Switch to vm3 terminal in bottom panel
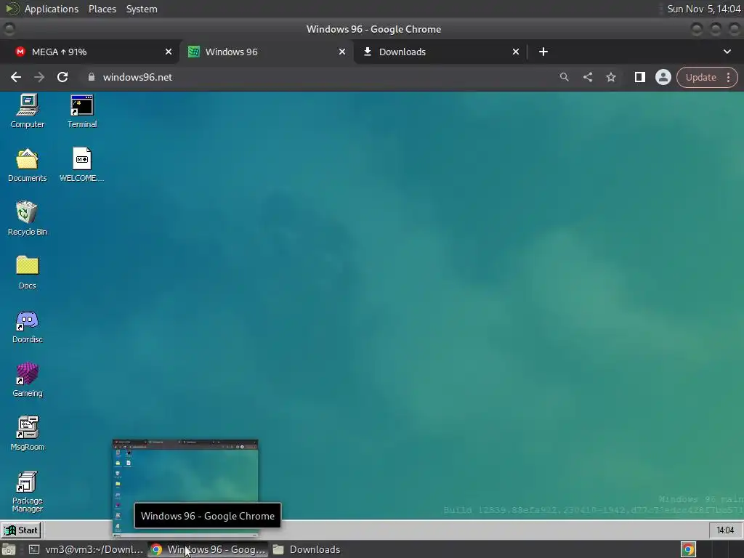The height and width of the screenshot is (558, 744). [86, 549]
